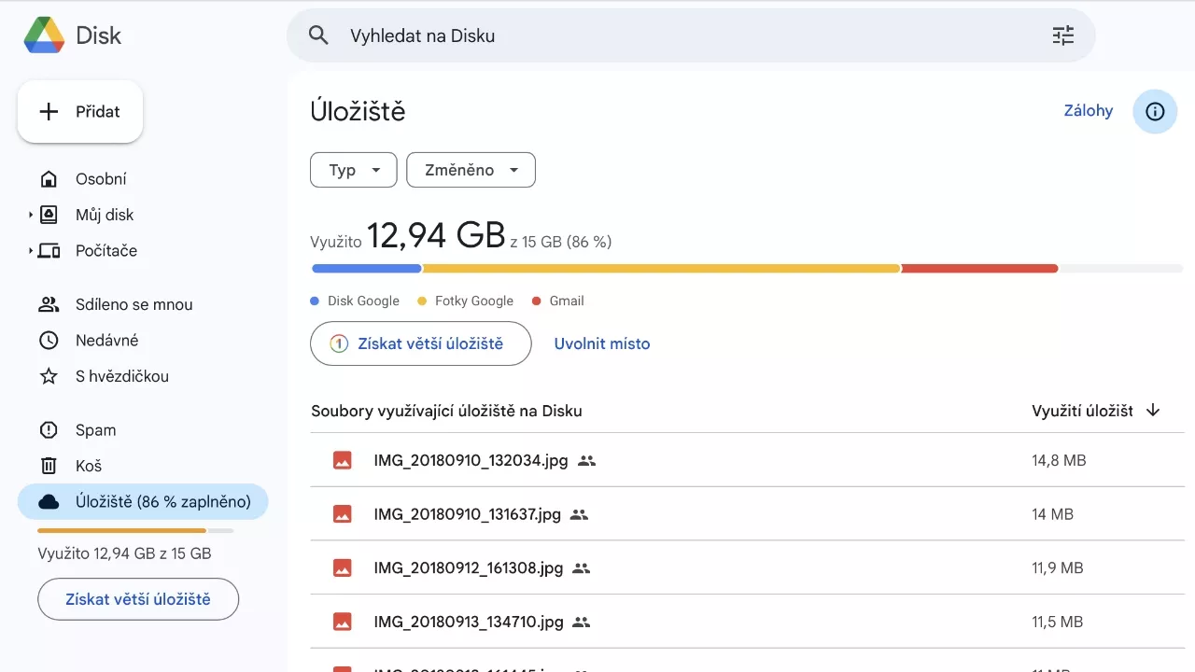This screenshot has height=672, width=1195.
Task: Click image icon of IMG_20180913_134710.jpg
Action: pyautogui.click(x=343, y=622)
